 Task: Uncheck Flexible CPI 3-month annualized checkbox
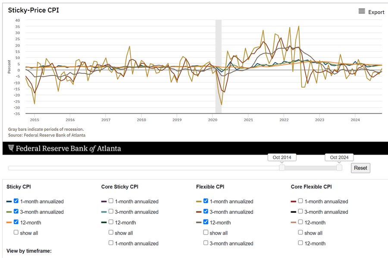[206, 211]
